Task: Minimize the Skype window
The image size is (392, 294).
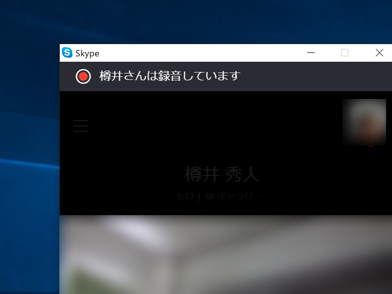Action: point(311,52)
